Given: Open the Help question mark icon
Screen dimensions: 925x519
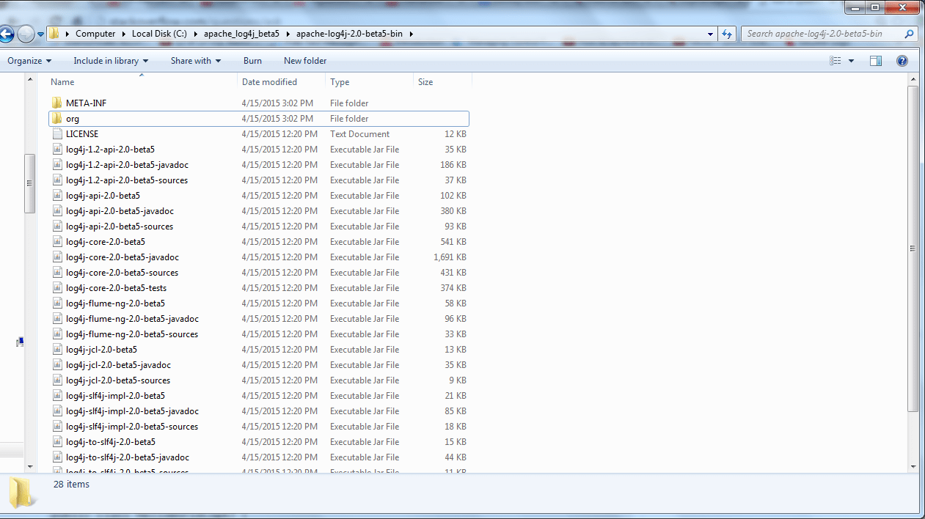Looking at the screenshot, I should (902, 61).
